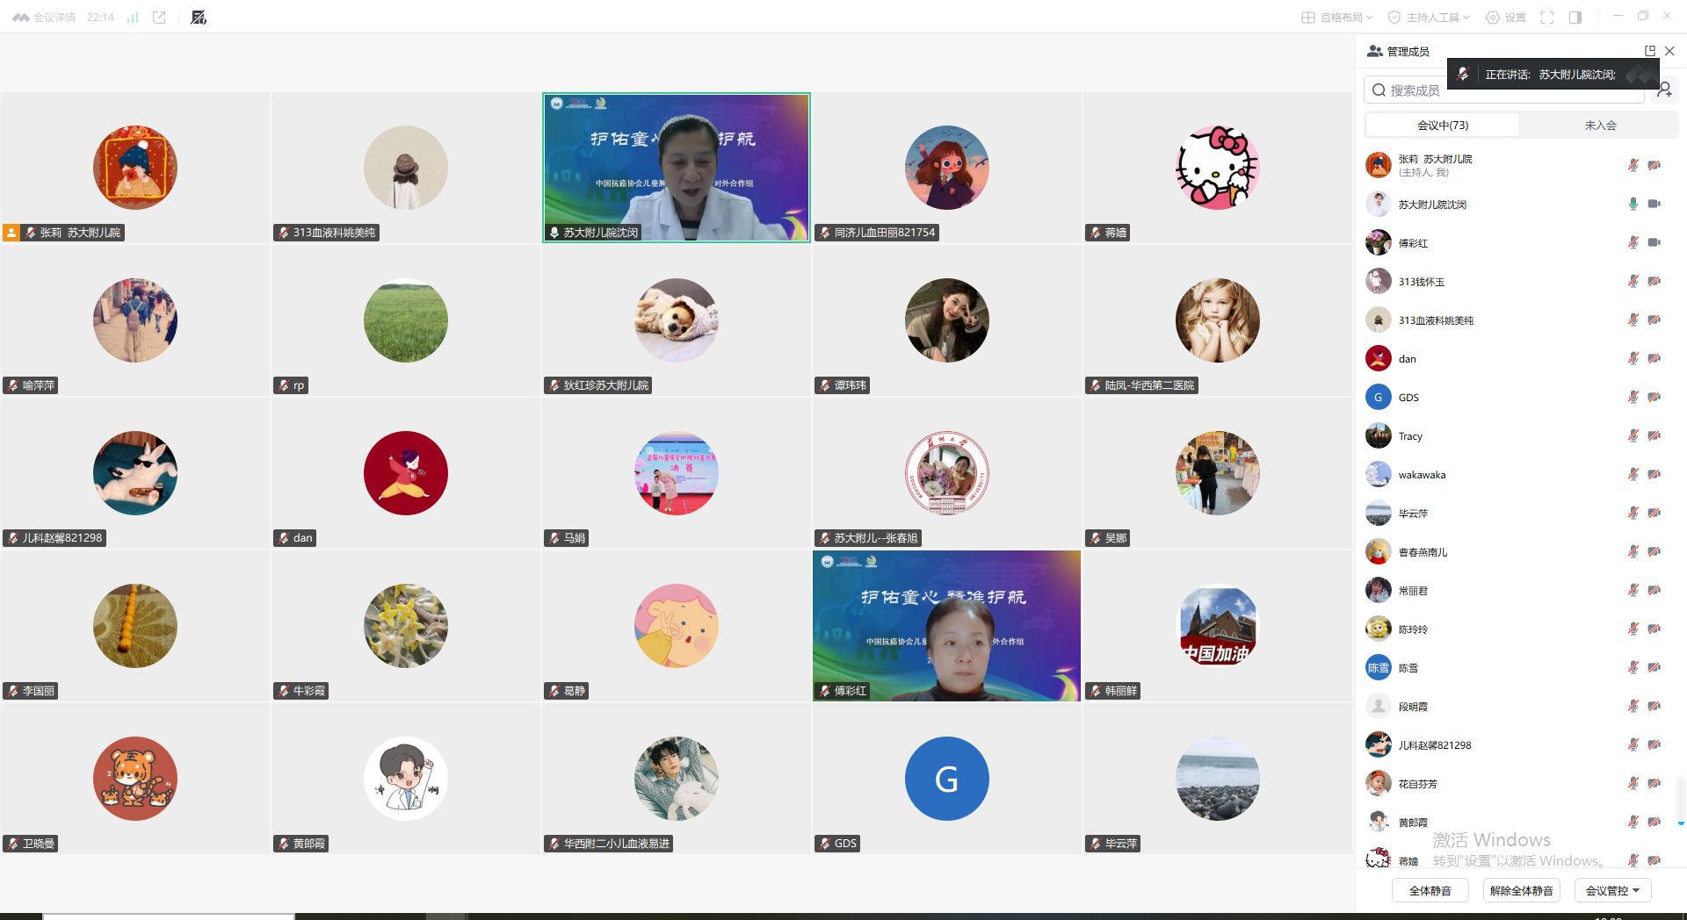Click the invite member icon next to search
Image resolution: width=1687 pixels, height=920 pixels.
(x=1664, y=90)
